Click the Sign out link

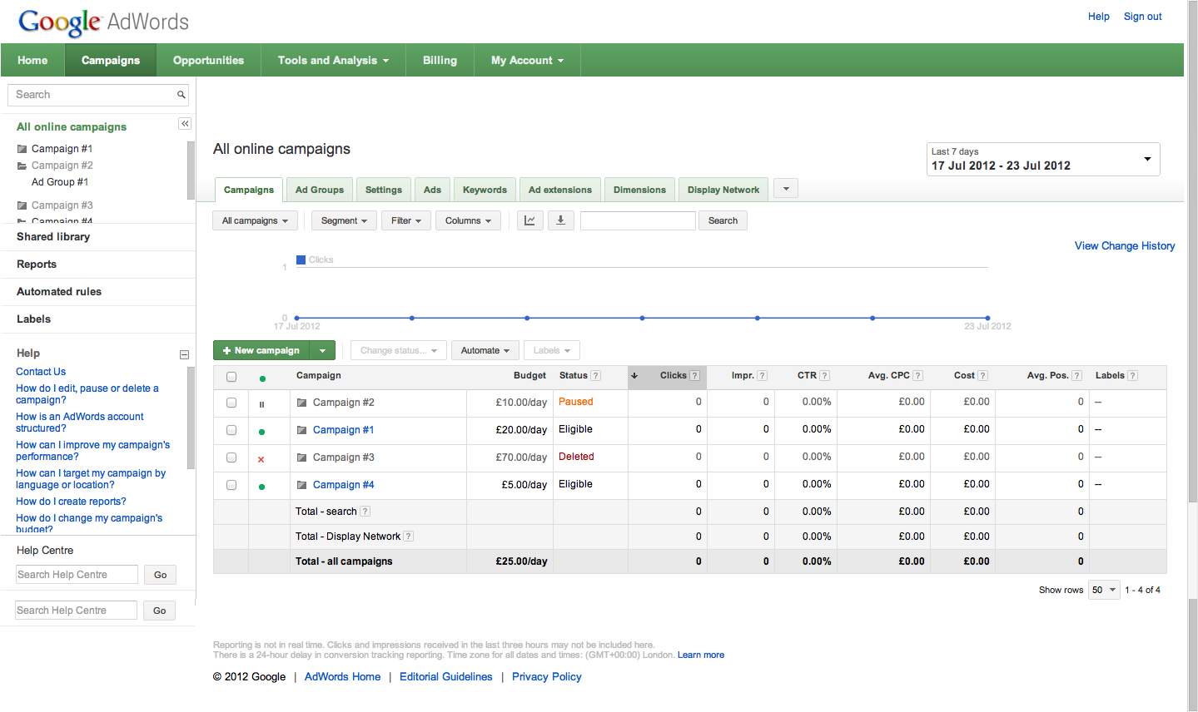click(x=1142, y=17)
